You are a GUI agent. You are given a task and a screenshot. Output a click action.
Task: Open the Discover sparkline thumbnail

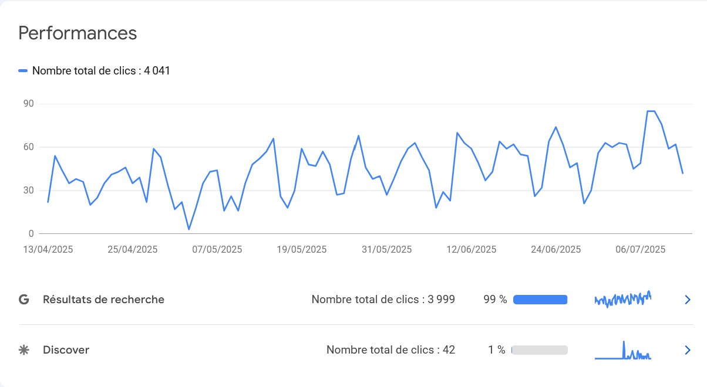pos(623,350)
